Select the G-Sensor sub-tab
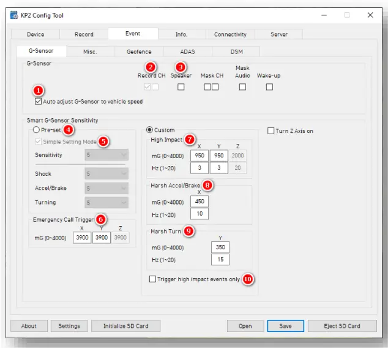 (x=42, y=51)
